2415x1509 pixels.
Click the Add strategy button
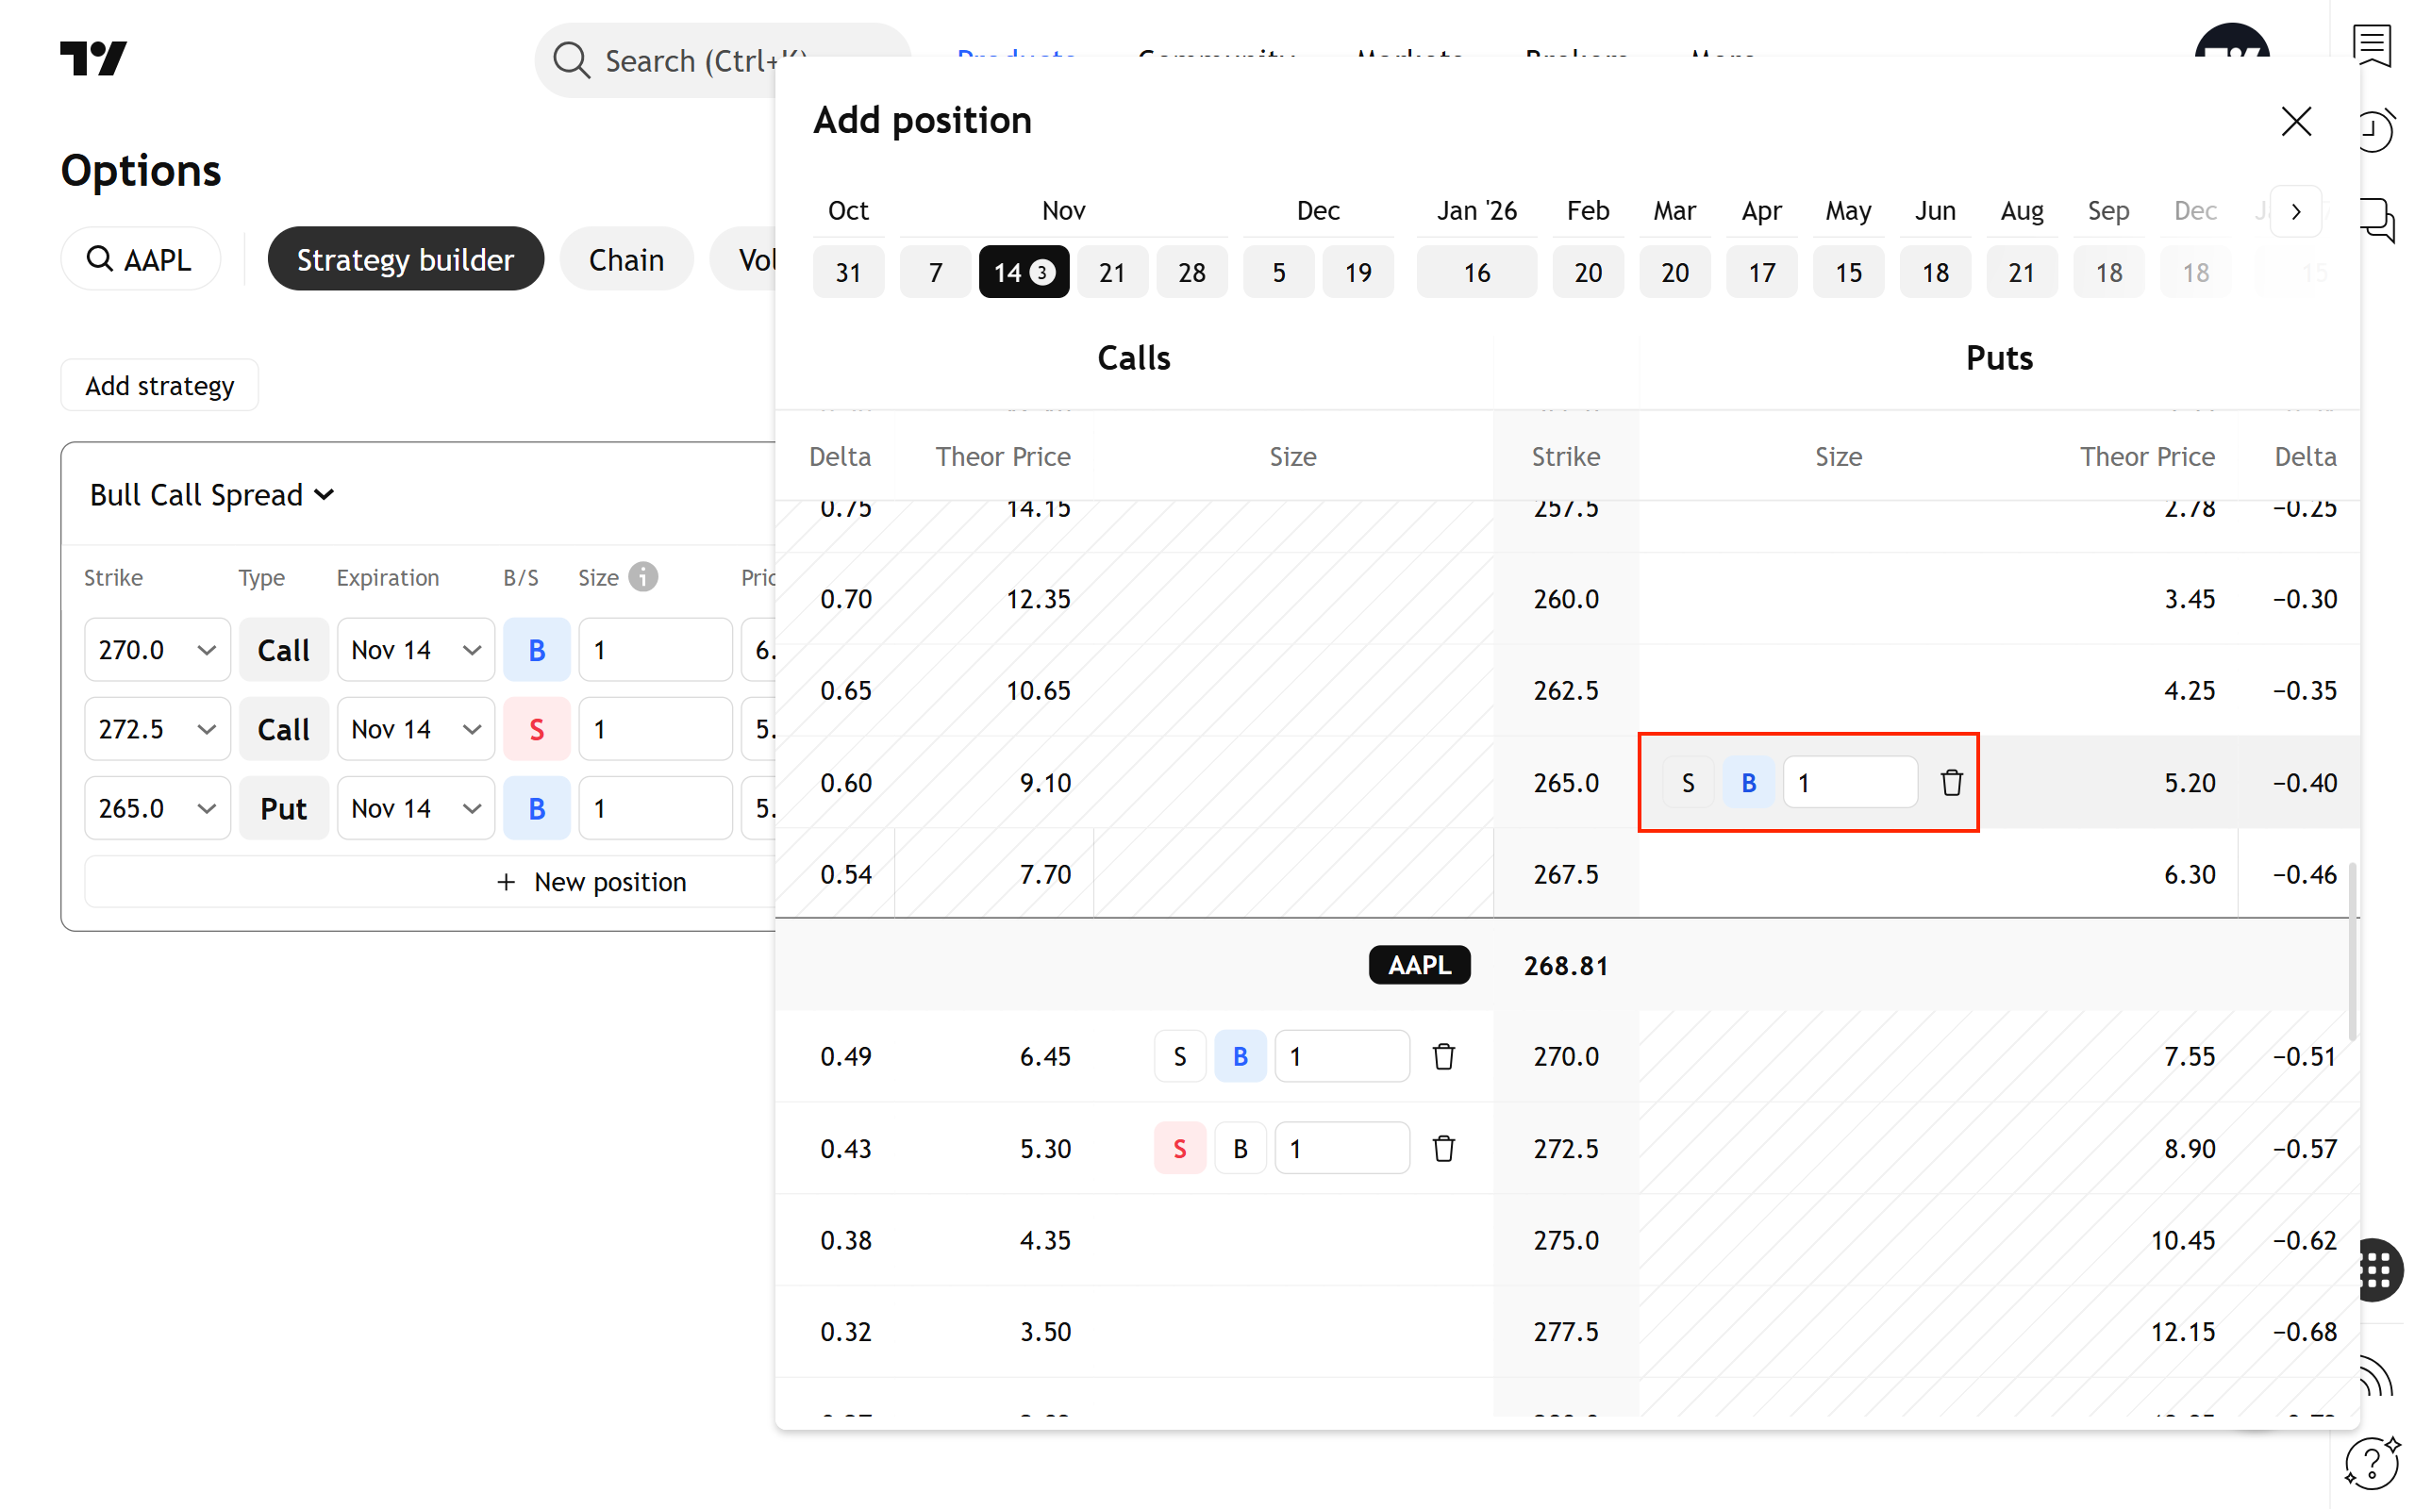[159, 385]
